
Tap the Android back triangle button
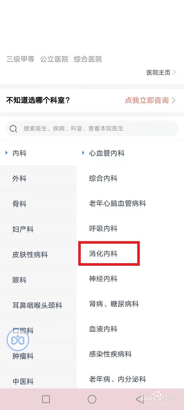pyautogui.click(x=139, y=399)
